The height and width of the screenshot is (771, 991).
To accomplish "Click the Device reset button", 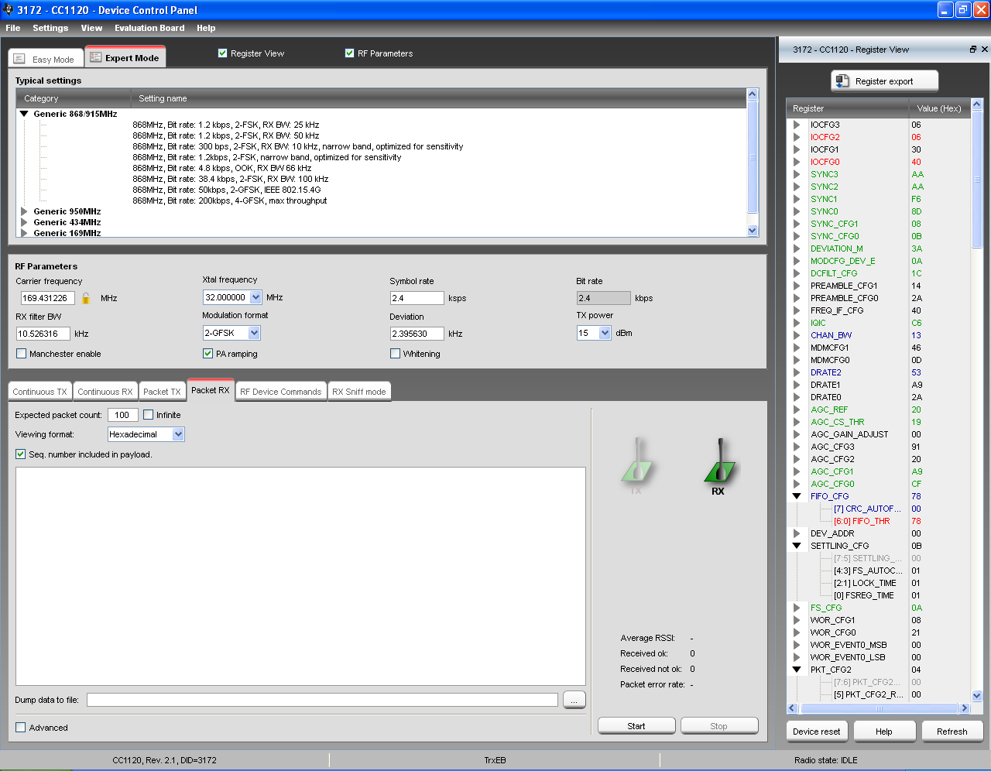I will point(817,732).
